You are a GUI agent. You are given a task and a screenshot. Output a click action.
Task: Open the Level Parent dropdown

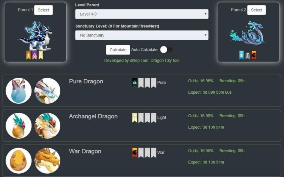pyautogui.click(x=142, y=14)
